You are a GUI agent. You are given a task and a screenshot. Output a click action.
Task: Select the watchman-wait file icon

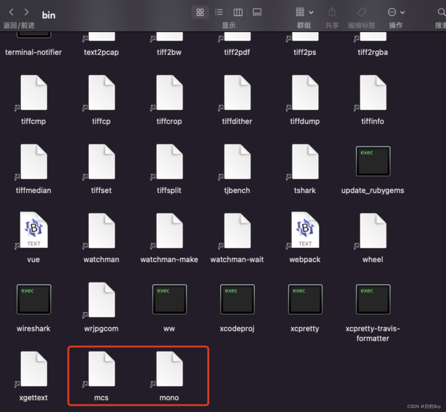237,231
